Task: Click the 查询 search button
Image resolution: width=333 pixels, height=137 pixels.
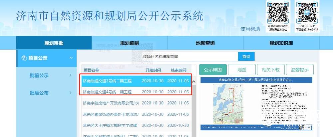Action: tap(246, 57)
